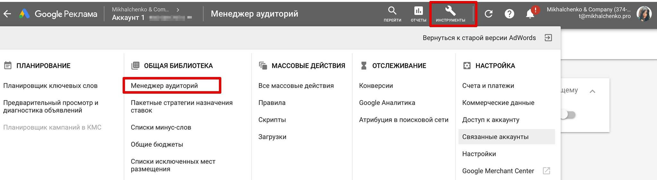
Task: Click the external link icon by Merchant Center
Action: click(x=546, y=171)
